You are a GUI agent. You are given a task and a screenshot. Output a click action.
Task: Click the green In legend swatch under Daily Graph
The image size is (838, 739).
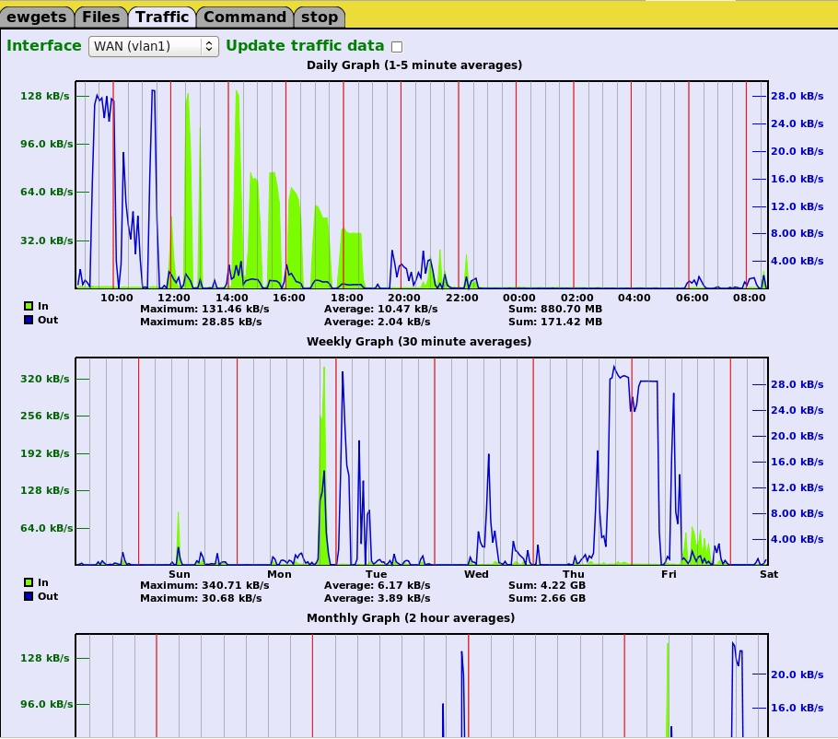(29, 306)
